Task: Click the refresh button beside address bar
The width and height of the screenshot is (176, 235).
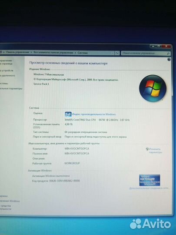Action: pyautogui.click(x=117, y=53)
